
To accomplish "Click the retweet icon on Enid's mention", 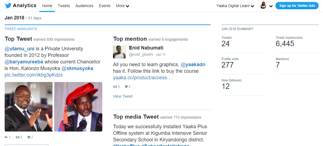I will (115, 87).
